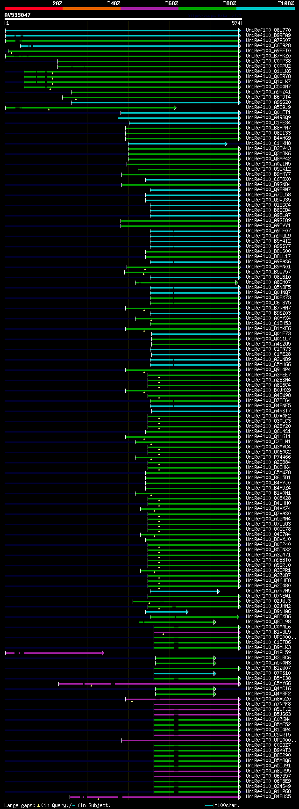This screenshot has height=809, width=299.
Task: Open hit UniRef100_Q8L770
Action: tap(268, 30)
